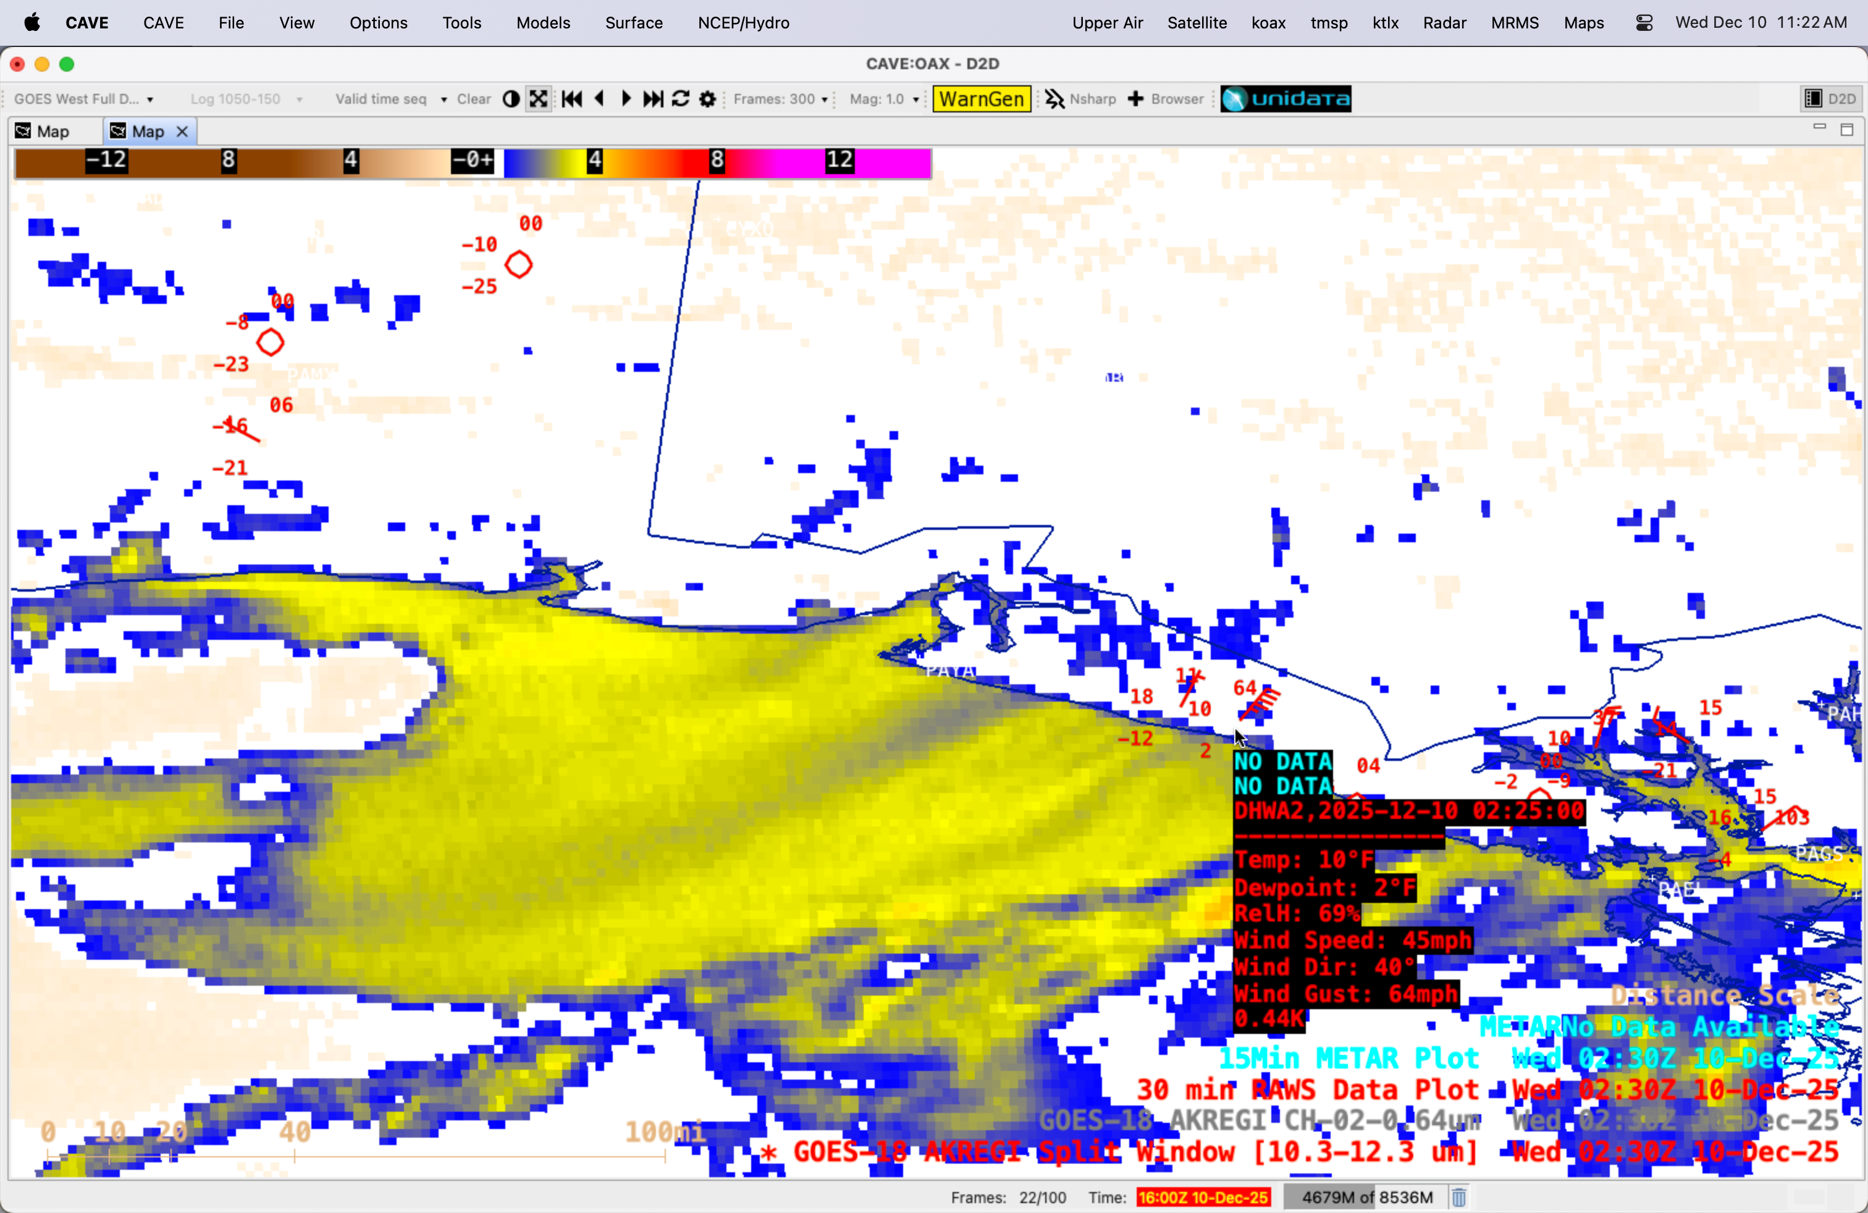Empty memory with the trash icon

1458,1198
